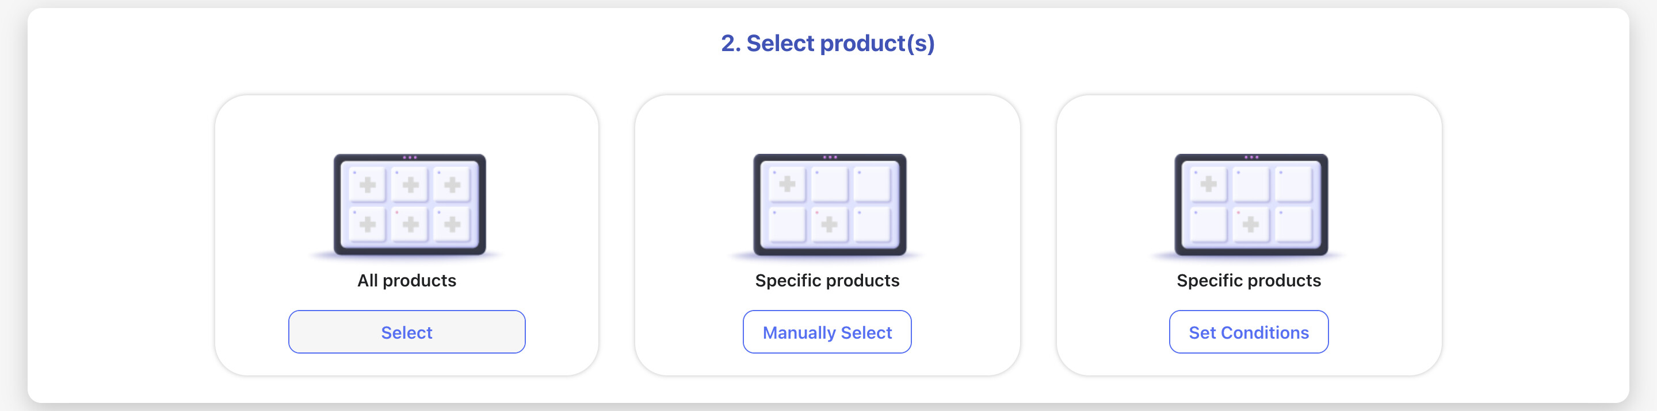The width and height of the screenshot is (1657, 411).
Task: Click empty top-right tile in Manually Select illustration
Action: click(872, 184)
